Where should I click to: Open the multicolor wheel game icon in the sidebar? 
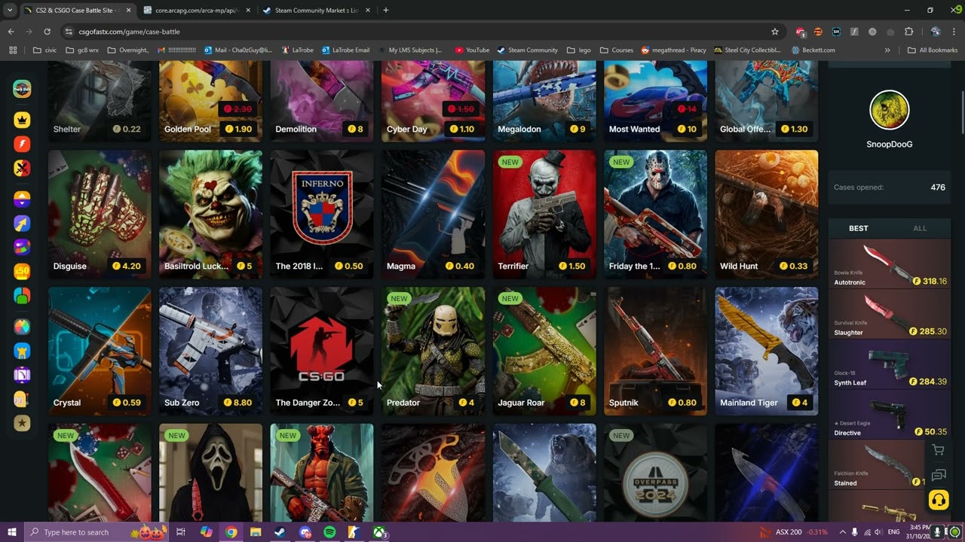pos(22,327)
